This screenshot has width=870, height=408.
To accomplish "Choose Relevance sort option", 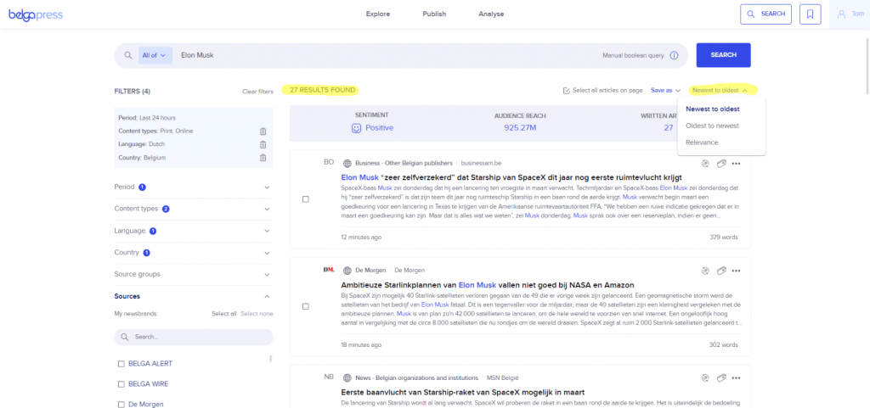I will 702,143.
